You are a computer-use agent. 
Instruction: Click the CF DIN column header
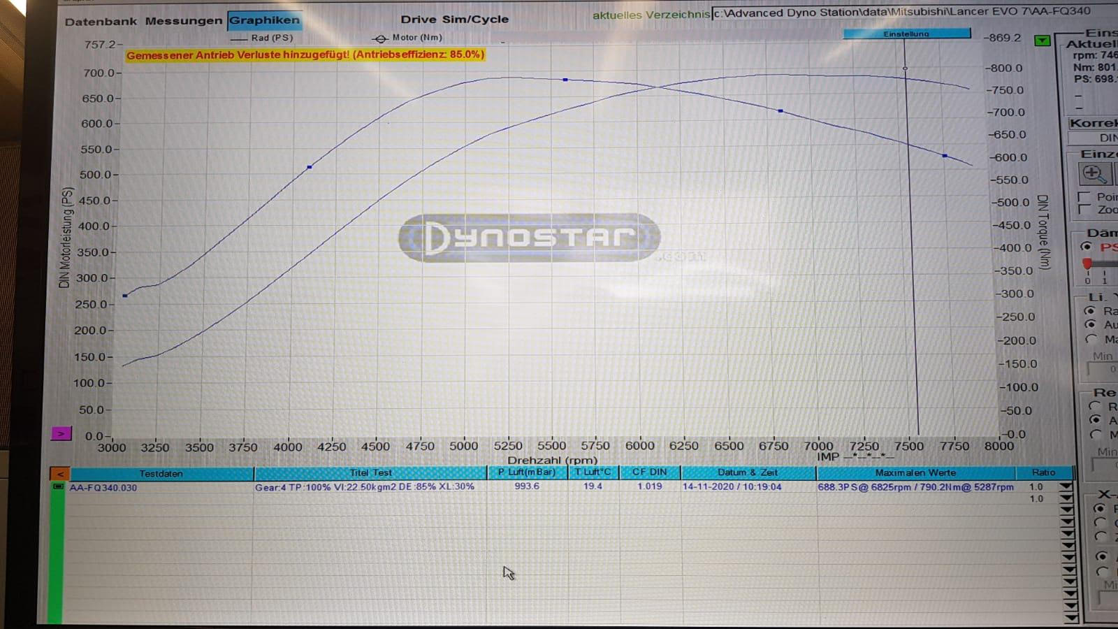649,472
